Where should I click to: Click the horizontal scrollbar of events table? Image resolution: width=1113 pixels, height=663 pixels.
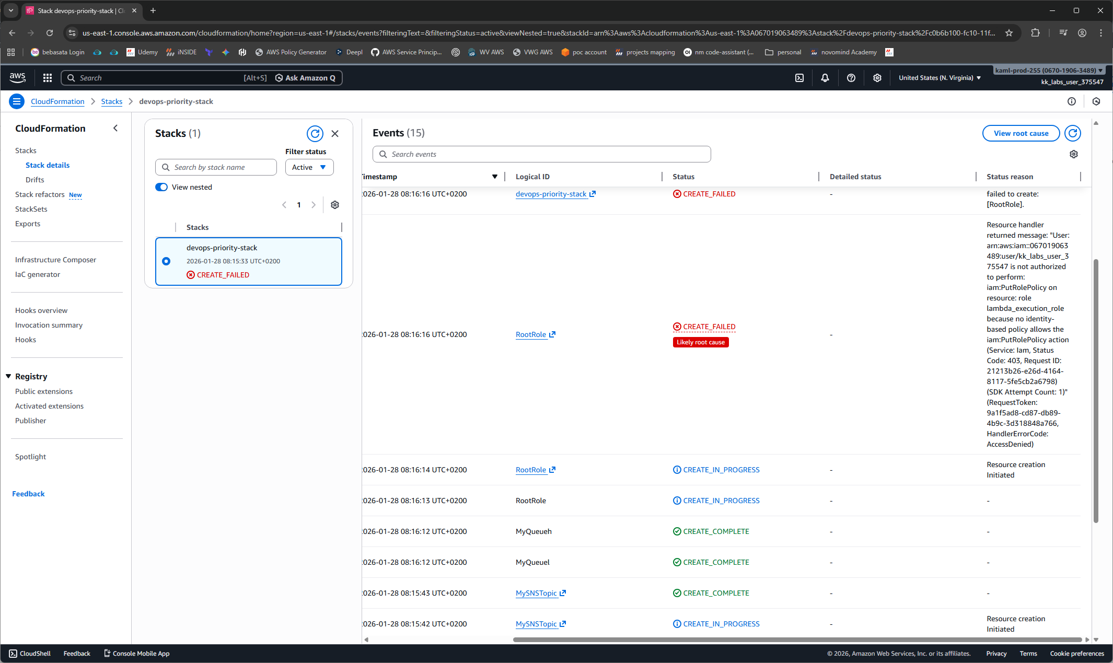tap(797, 639)
